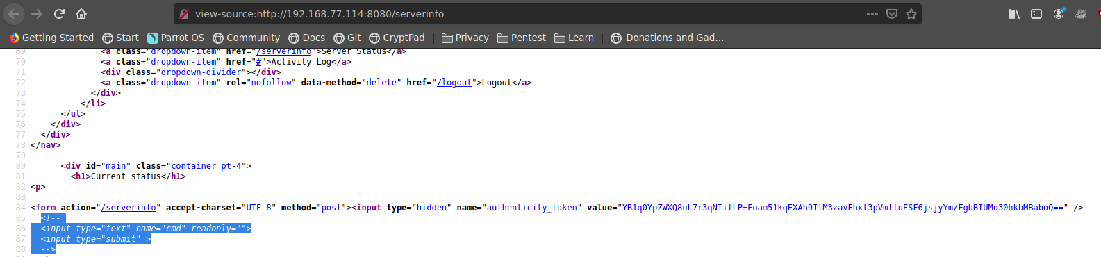This screenshot has width=1101, height=257.
Task: Open the Docs bookmark
Action: point(306,38)
